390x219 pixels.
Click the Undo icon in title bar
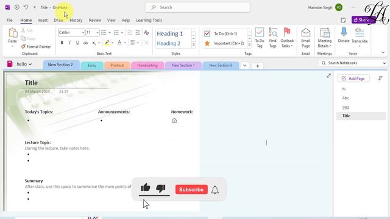coord(26,7)
